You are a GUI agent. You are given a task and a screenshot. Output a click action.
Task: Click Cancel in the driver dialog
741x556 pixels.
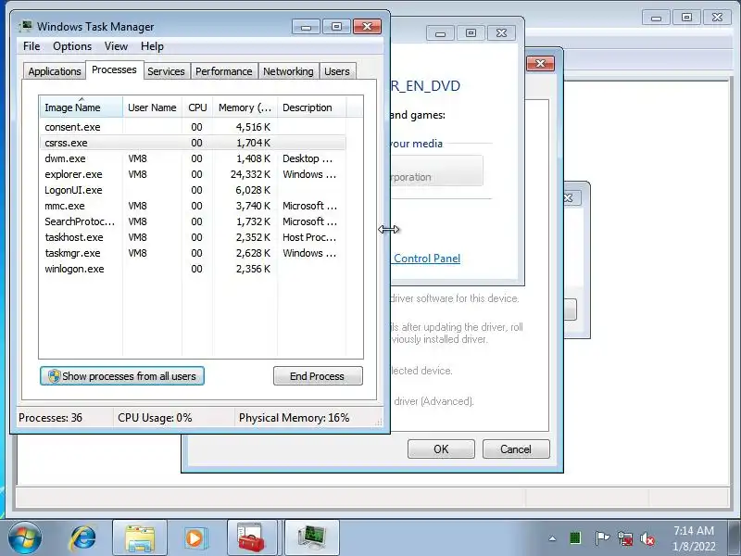pyautogui.click(x=516, y=449)
